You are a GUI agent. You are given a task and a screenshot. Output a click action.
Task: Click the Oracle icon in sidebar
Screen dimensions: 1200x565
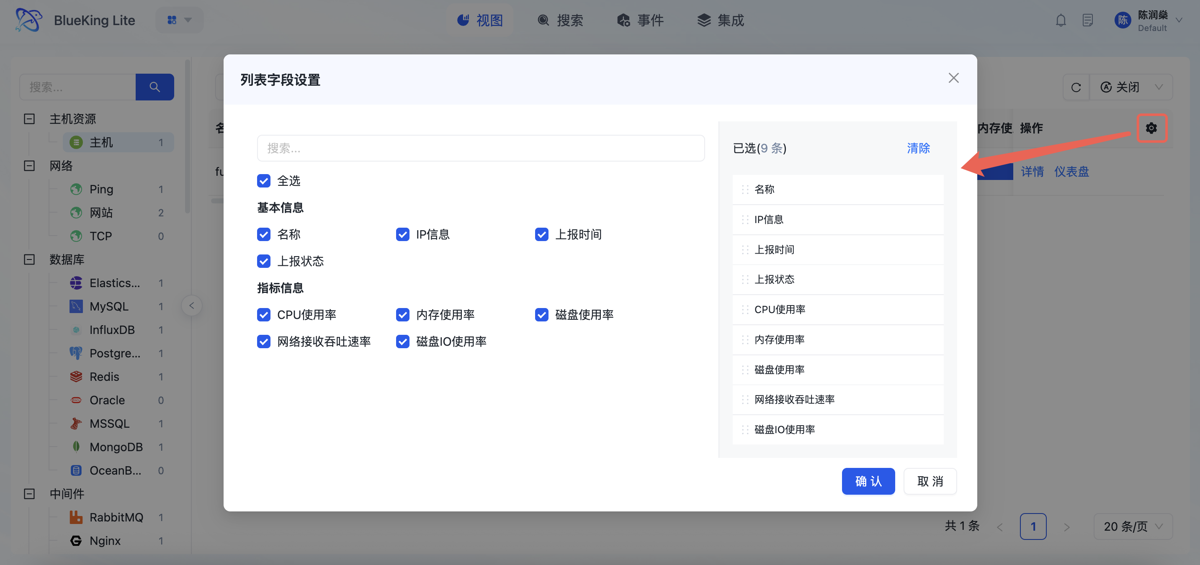pos(76,400)
